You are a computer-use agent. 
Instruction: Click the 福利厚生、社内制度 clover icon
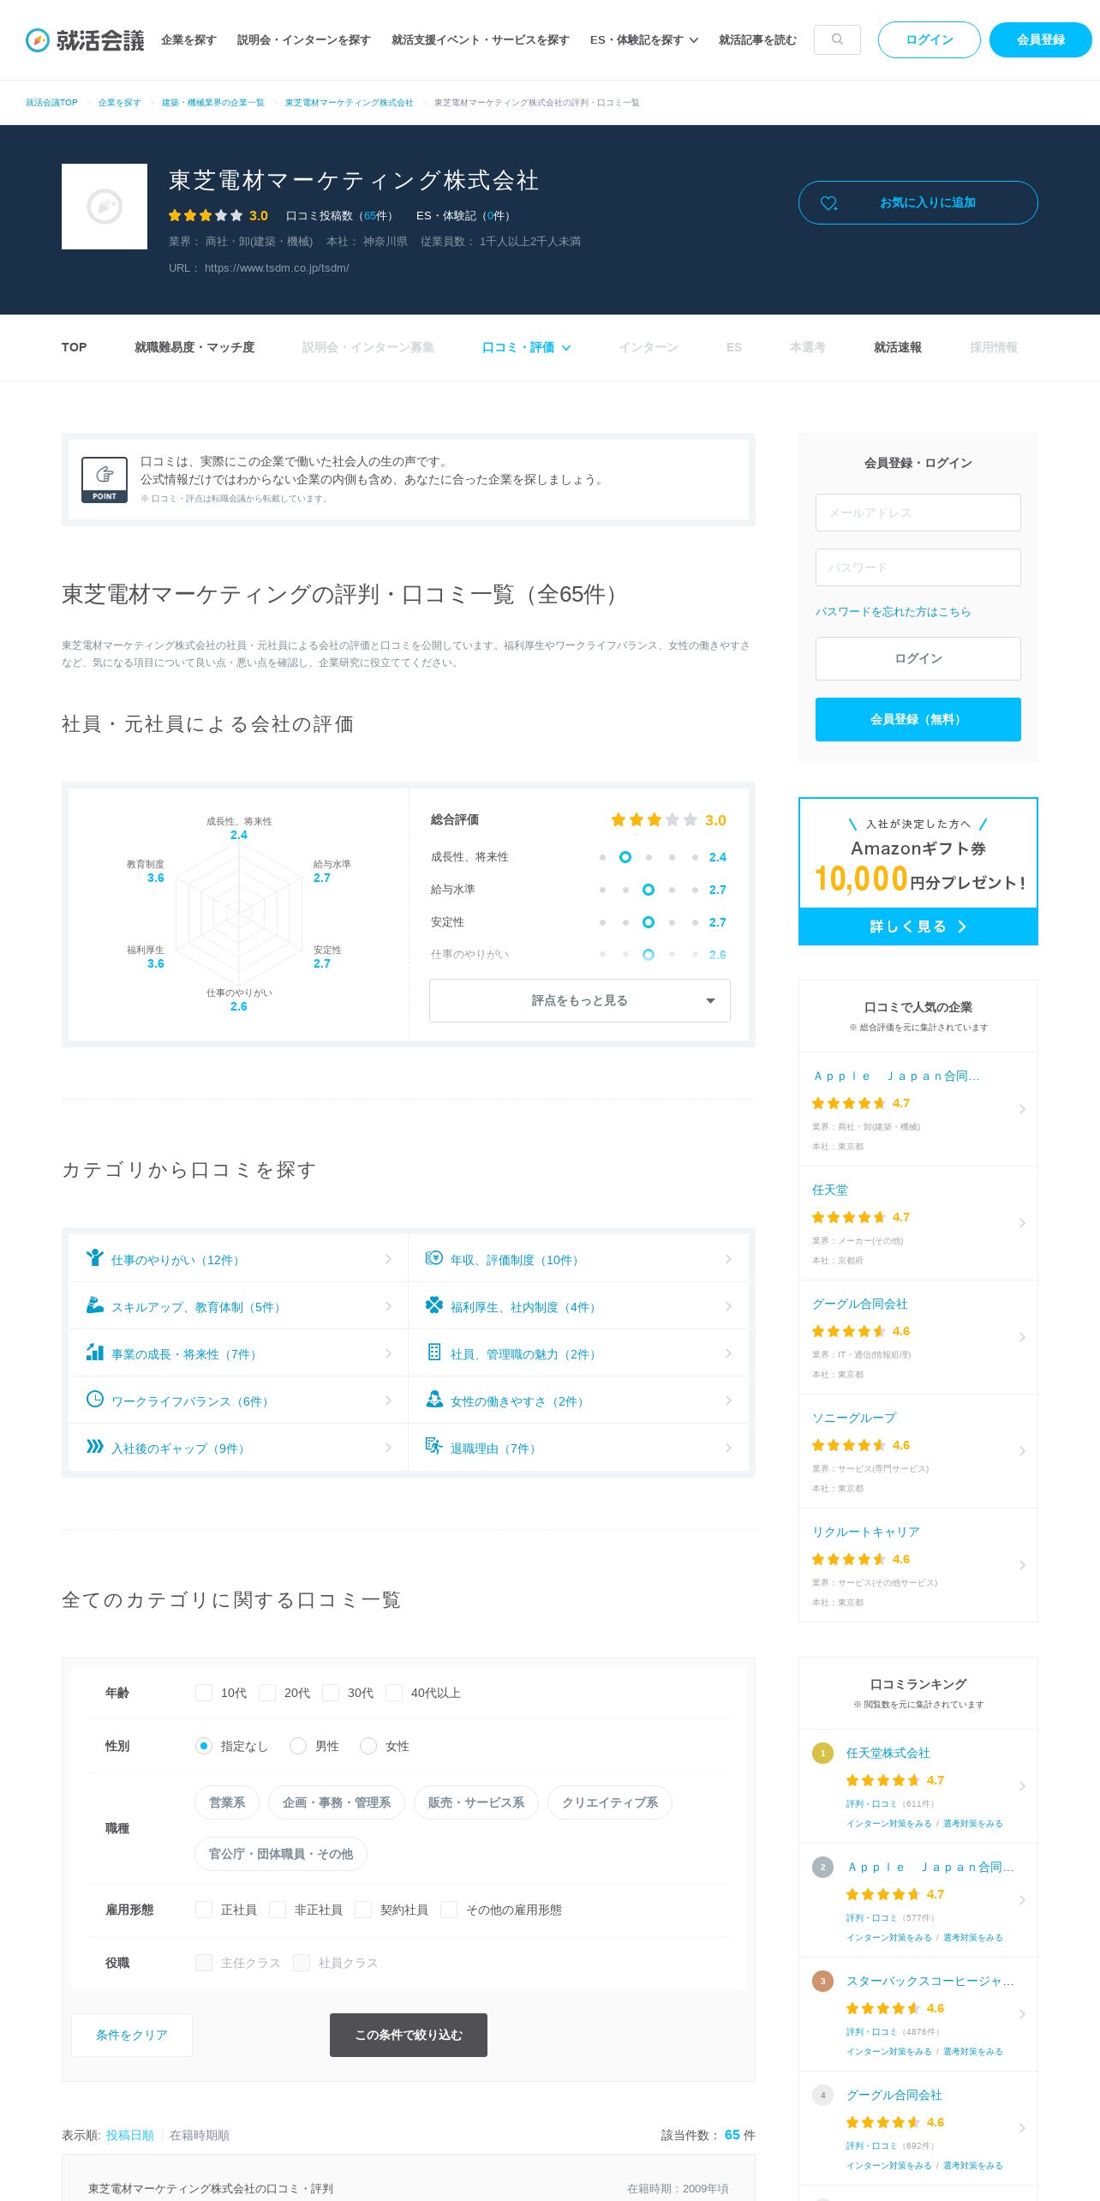click(434, 1304)
